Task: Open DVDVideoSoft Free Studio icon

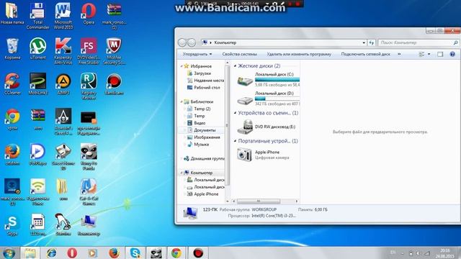Action: (x=89, y=51)
